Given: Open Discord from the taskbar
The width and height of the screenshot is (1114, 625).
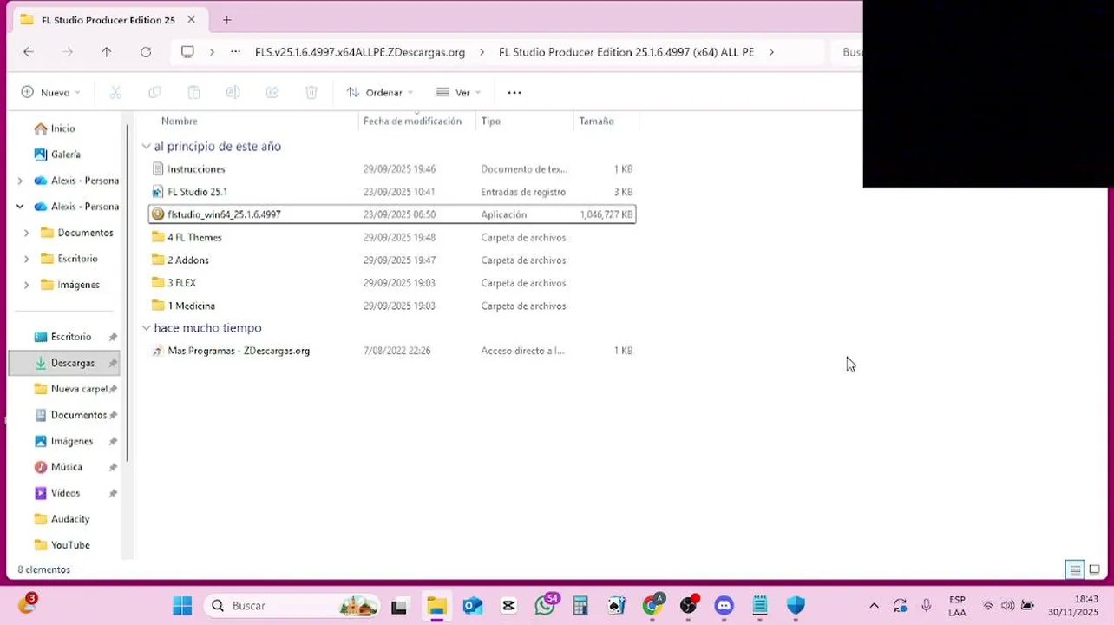Looking at the screenshot, I should click(x=724, y=605).
